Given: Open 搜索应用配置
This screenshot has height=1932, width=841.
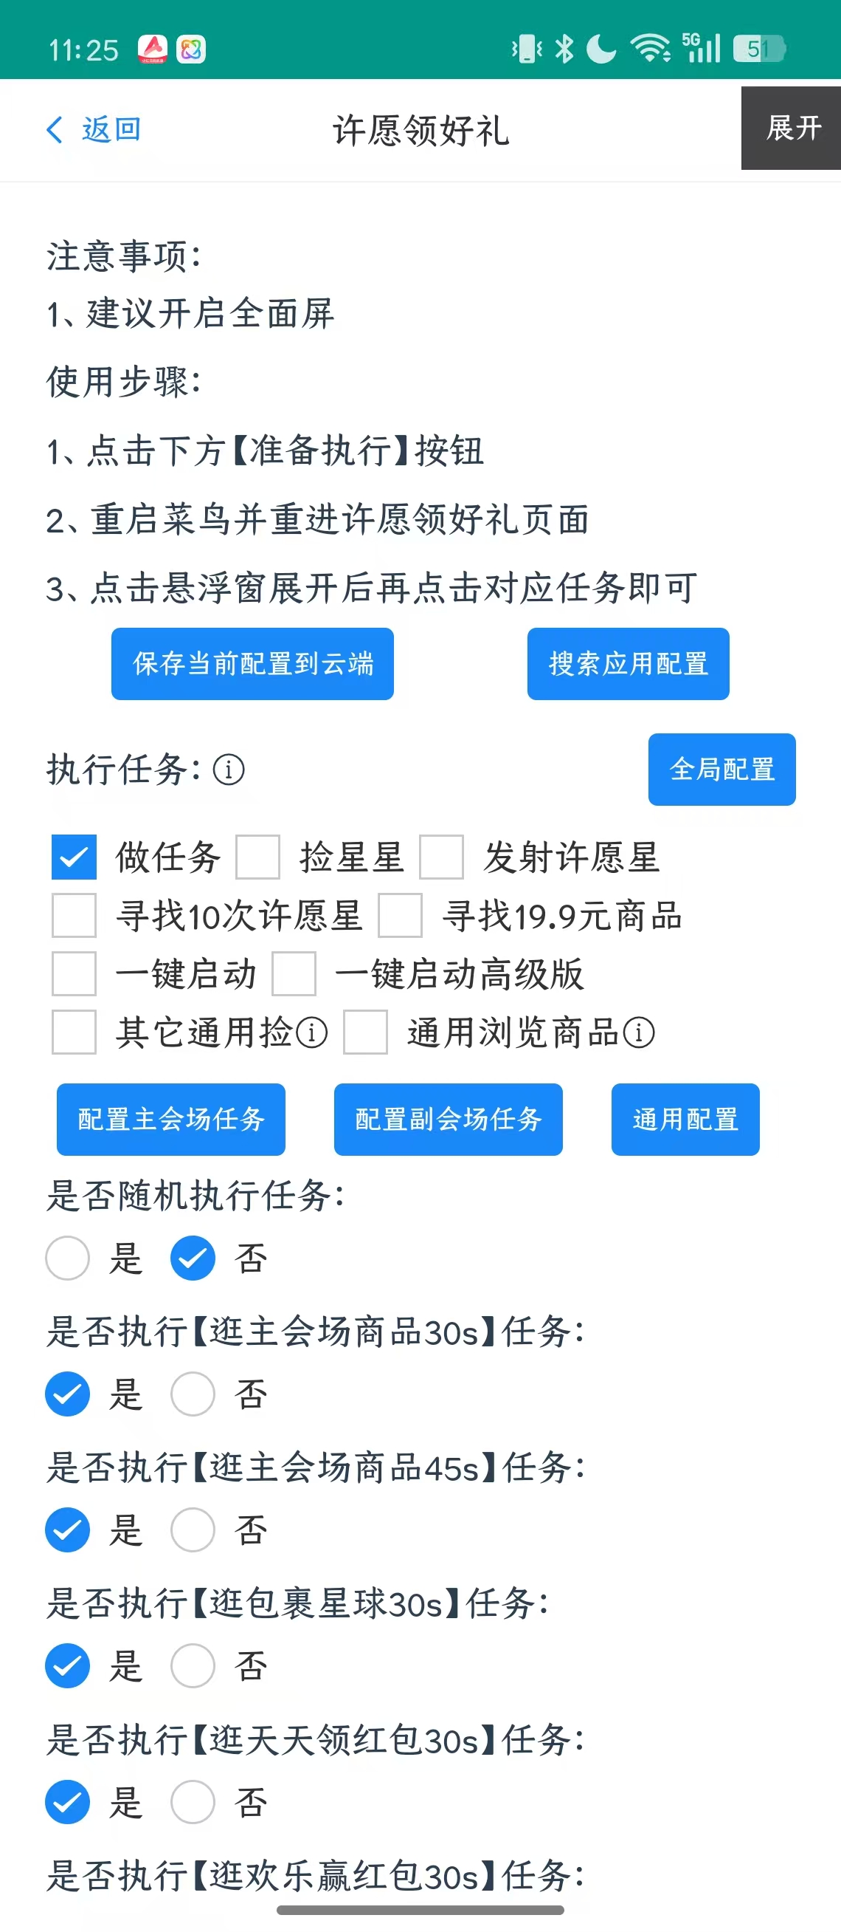Looking at the screenshot, I should 628,664.
